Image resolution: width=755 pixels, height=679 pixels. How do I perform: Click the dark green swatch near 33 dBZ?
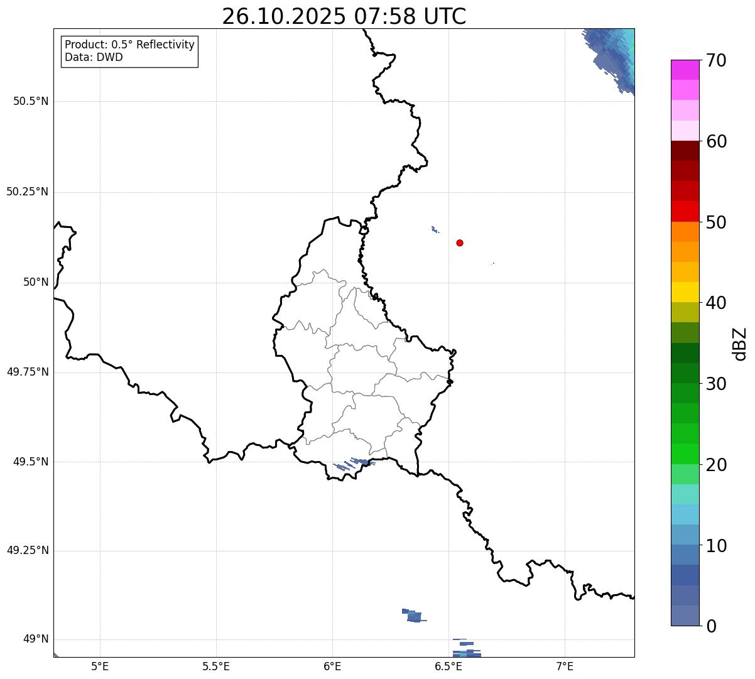pos(685,353)
